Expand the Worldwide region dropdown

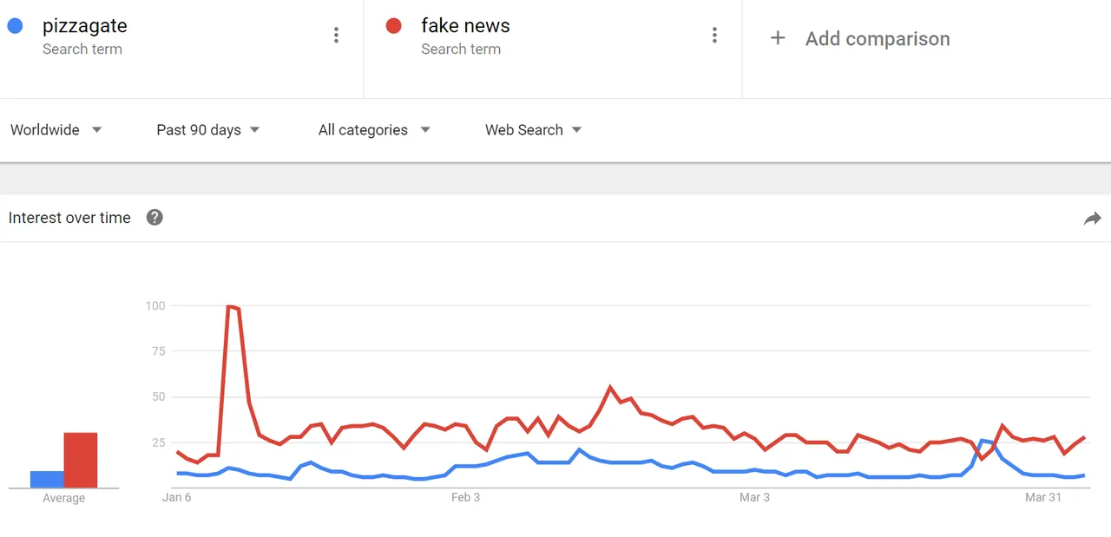click(56, 130)
